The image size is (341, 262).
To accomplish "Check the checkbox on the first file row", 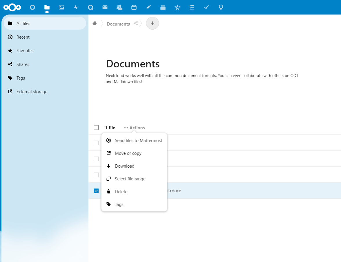I will [96, 143].
